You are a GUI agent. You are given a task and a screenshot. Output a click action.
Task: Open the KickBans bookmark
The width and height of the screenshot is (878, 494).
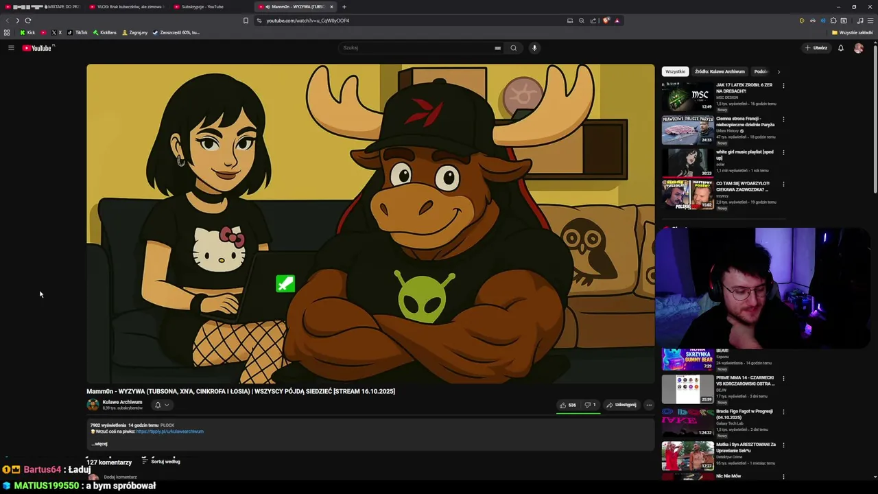[x=104, y=32]
